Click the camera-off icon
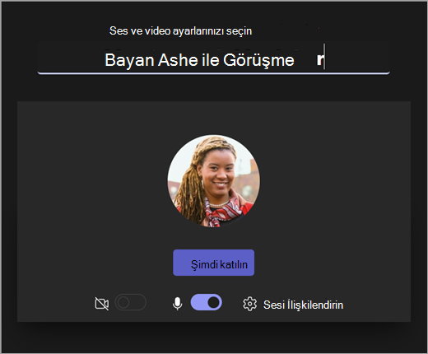 click(x=101, y=304)
